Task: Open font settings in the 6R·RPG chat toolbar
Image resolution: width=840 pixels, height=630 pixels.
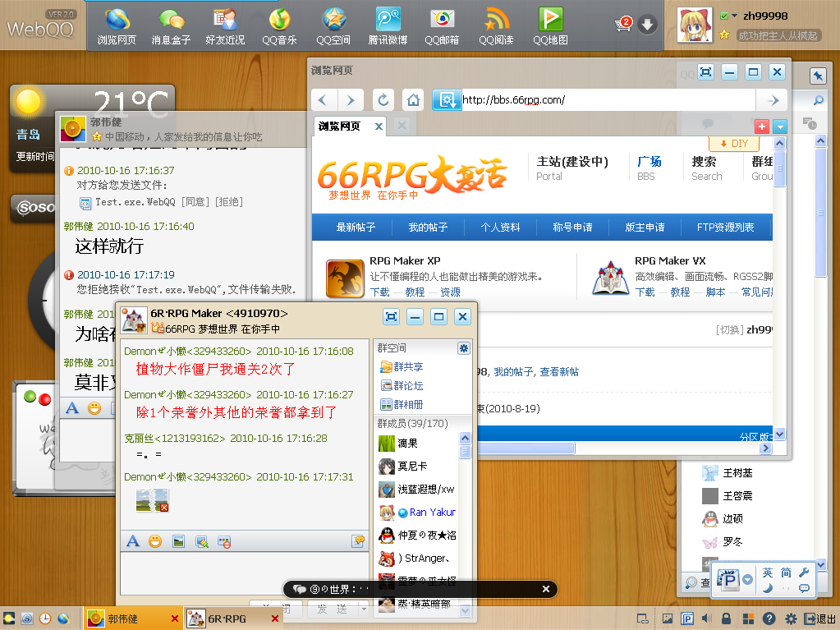Action: [x=133, y=541]
